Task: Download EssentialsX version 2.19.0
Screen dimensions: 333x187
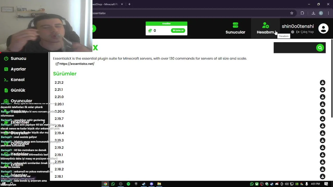Action: coord(323,162)
